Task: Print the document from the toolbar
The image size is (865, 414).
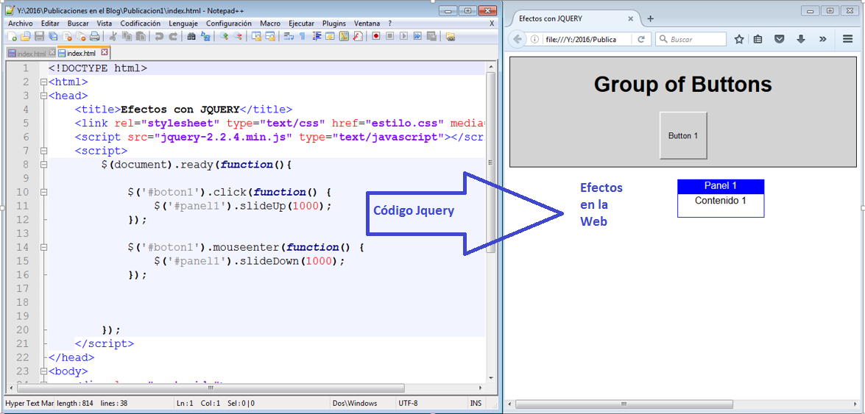Action: coord(94,37)
